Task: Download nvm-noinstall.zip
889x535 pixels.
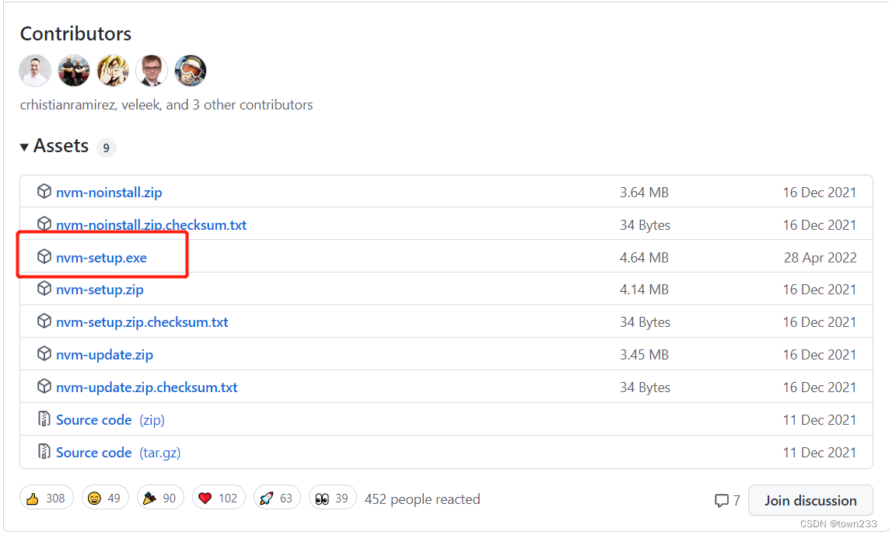Action: click(109, 193)
